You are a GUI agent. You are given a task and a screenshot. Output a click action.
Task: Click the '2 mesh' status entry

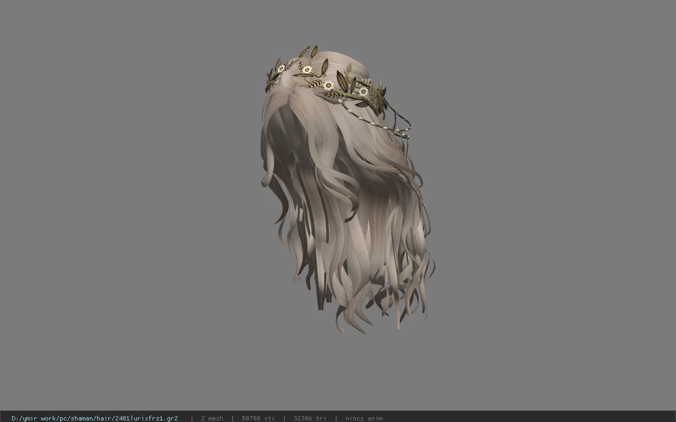212,418
